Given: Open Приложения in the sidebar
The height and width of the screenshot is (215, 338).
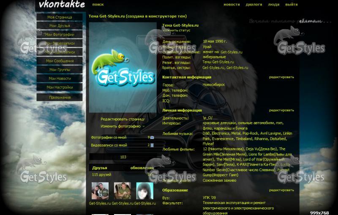Looking at the screenshot, I should [60, 98].
